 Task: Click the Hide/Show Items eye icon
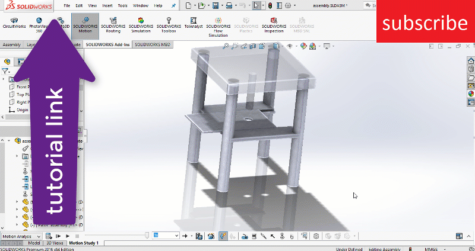click(290, 46)
